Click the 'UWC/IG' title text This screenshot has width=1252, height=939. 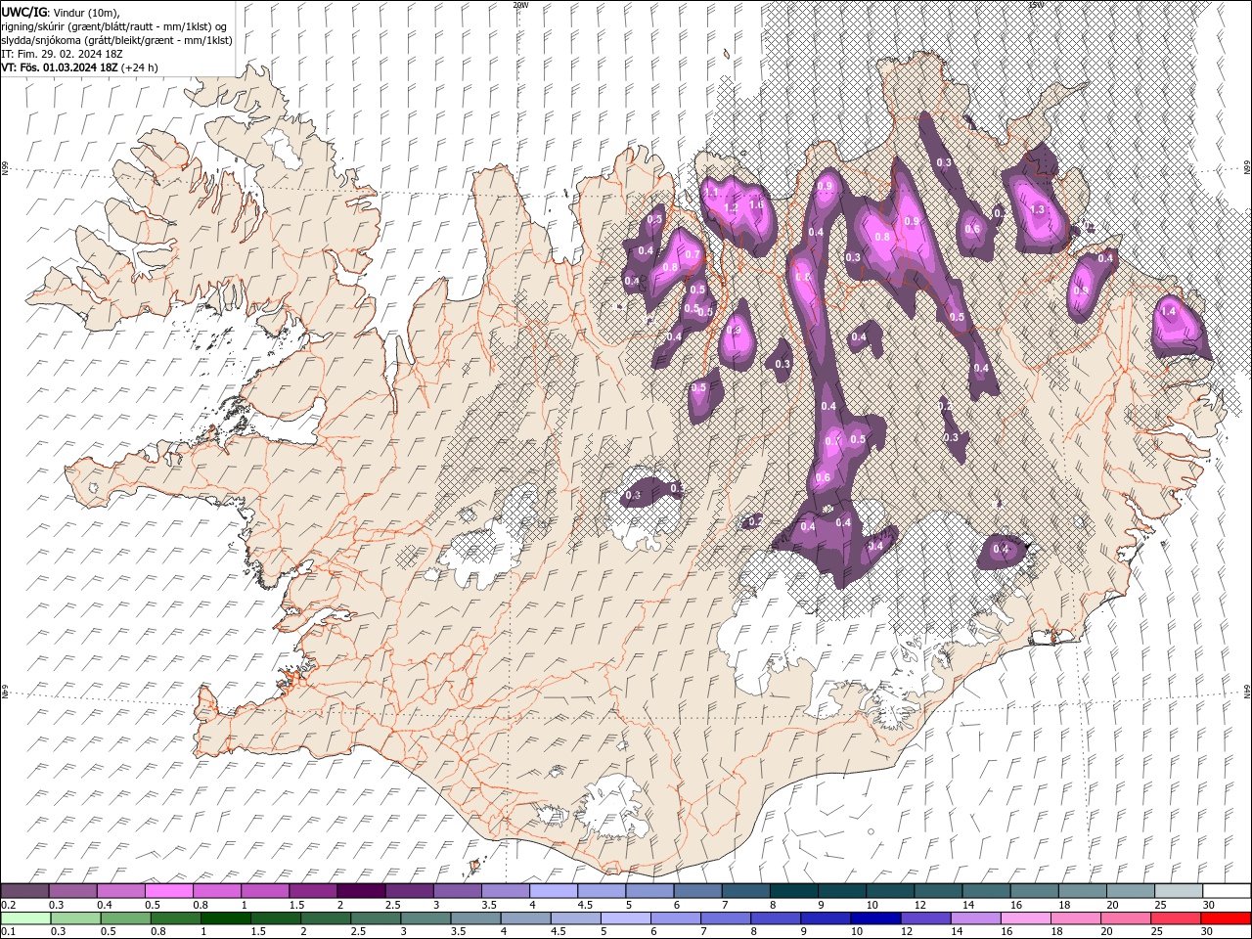(22, 12)
